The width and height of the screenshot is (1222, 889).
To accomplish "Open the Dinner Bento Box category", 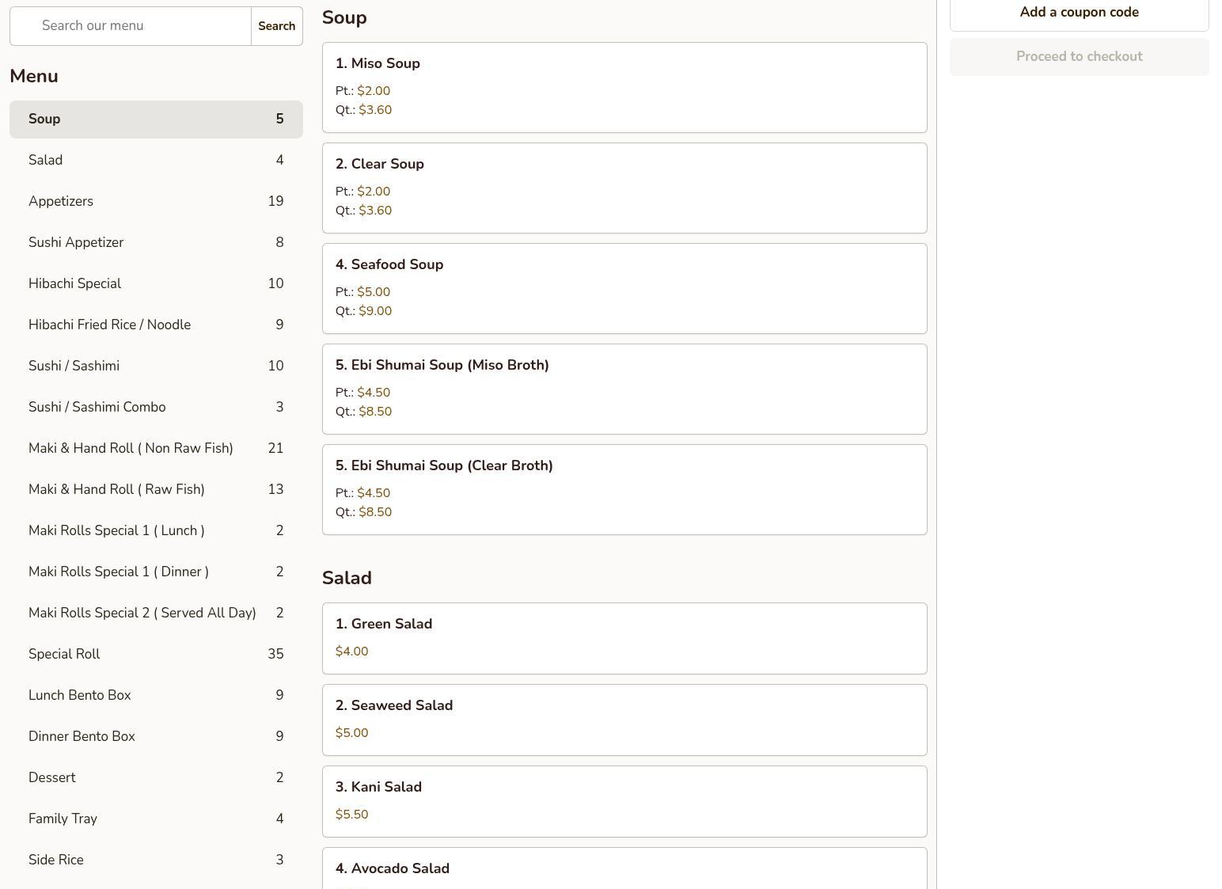I will pos(156,737).
